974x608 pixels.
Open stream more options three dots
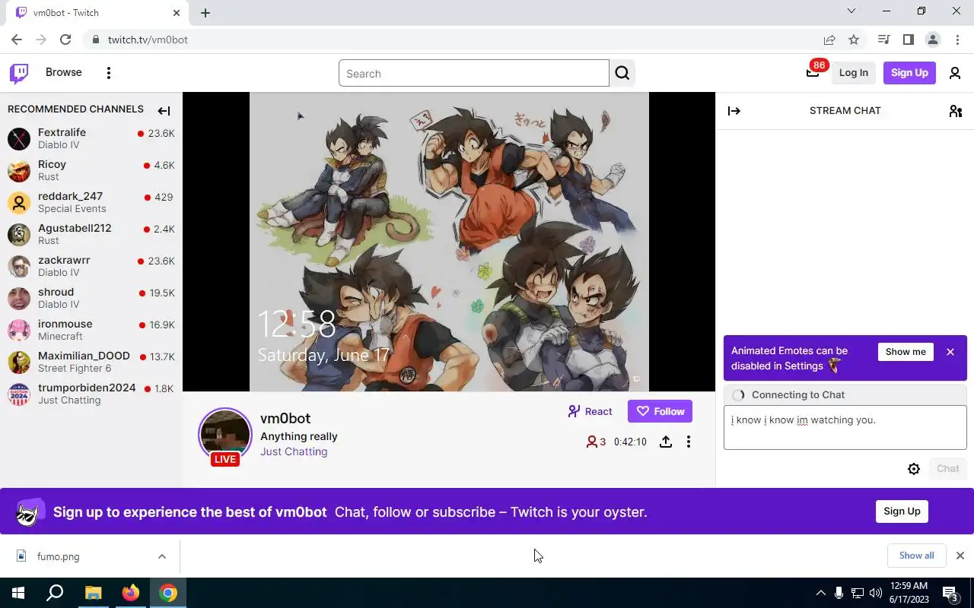click(689, 442)
